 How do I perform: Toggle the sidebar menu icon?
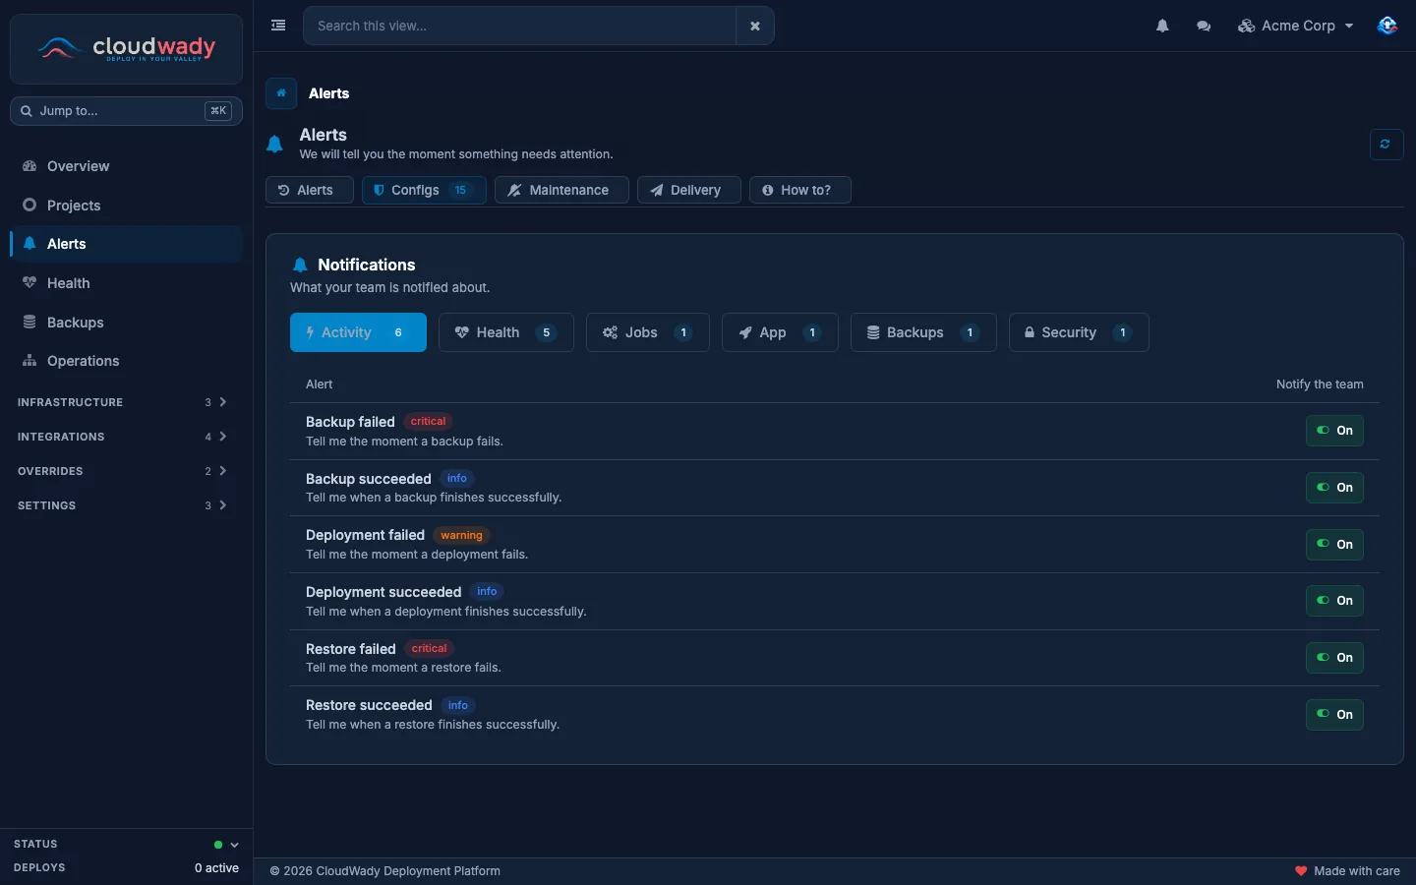tap(278, 26)
